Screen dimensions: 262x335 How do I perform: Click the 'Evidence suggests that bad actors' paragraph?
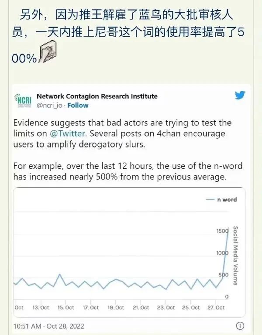[122, 133]
